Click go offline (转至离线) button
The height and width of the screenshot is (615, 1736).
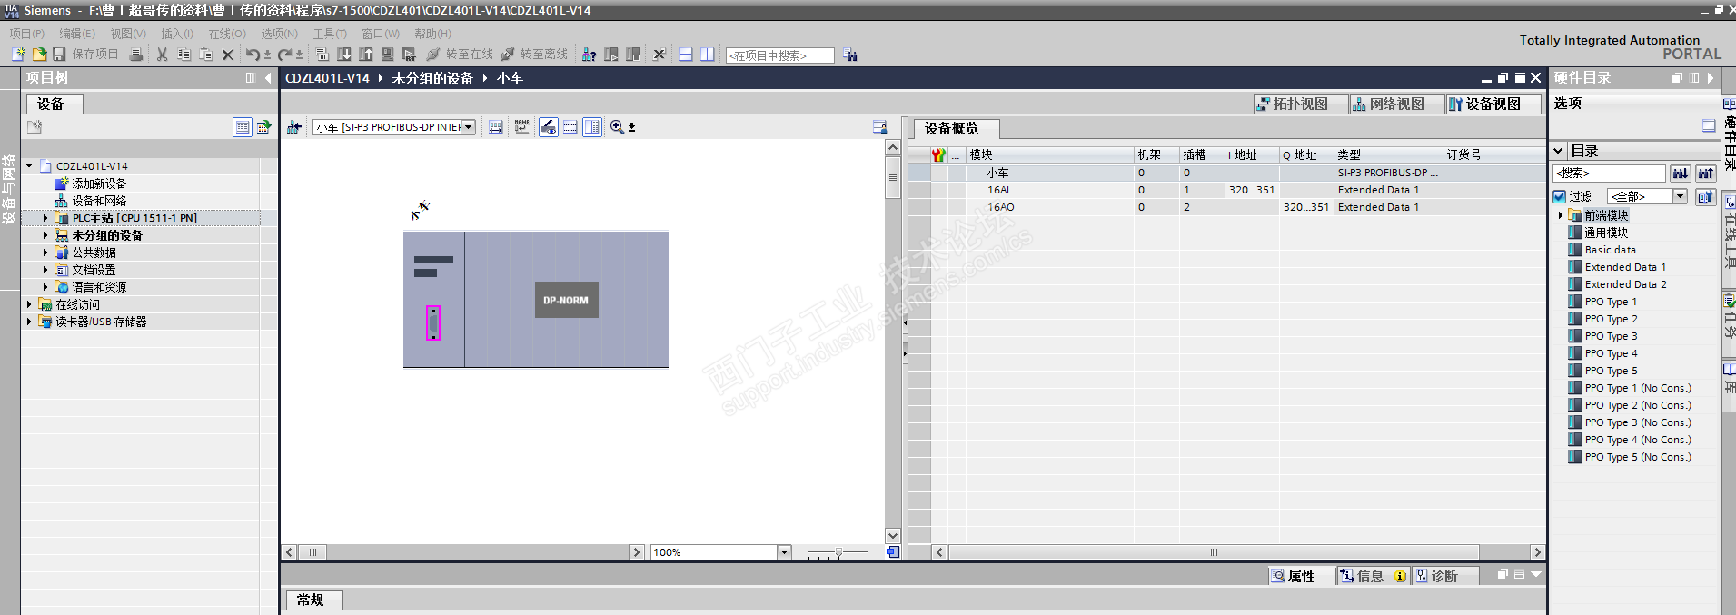534,55
